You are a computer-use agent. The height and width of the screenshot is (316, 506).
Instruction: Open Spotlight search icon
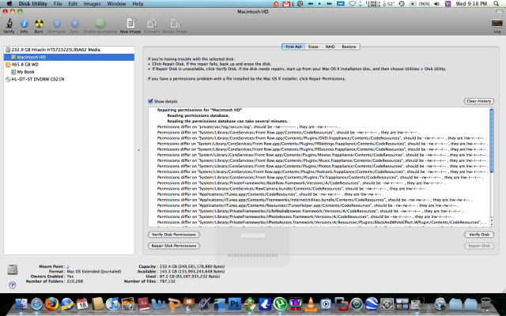pos(497,4)
